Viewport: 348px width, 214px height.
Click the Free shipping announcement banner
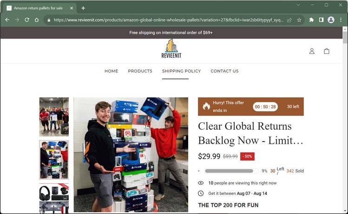171,33
